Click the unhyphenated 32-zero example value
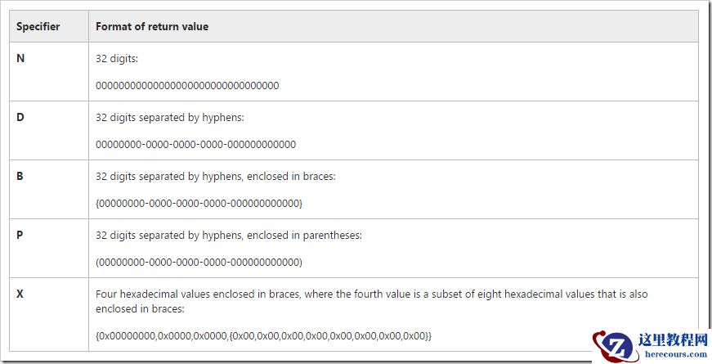712x364 pixels. [x=187, y=85]
